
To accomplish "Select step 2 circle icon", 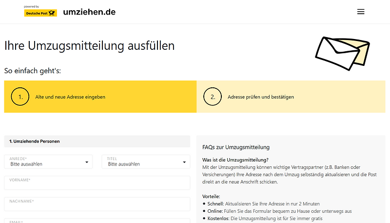I will coord(213,97).
